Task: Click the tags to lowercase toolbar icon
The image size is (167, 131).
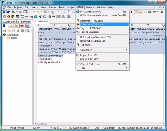Action: click(x=31, y=17)
